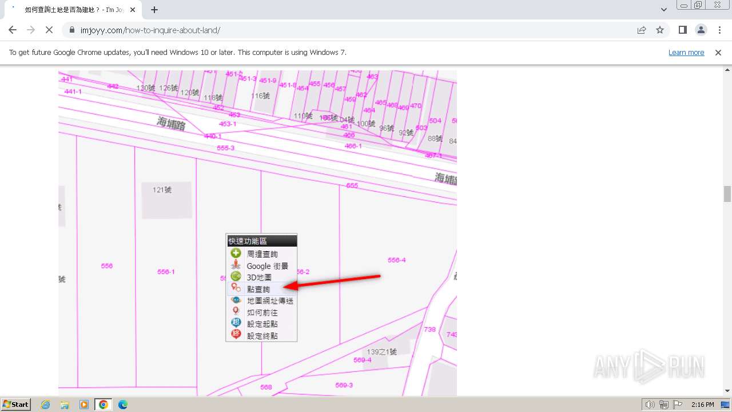Open File Explorer from the taskbar
This screenshot has width=732, height=412.
[x=65, y=405]
